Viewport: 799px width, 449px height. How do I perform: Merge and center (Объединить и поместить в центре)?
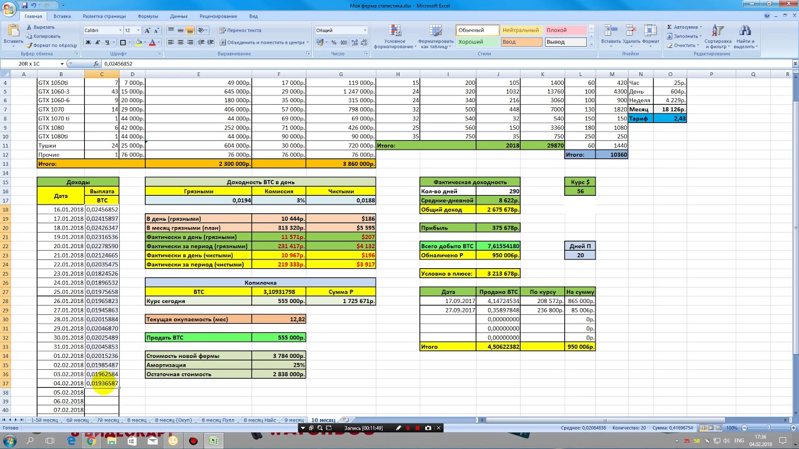tap(263, 42)
